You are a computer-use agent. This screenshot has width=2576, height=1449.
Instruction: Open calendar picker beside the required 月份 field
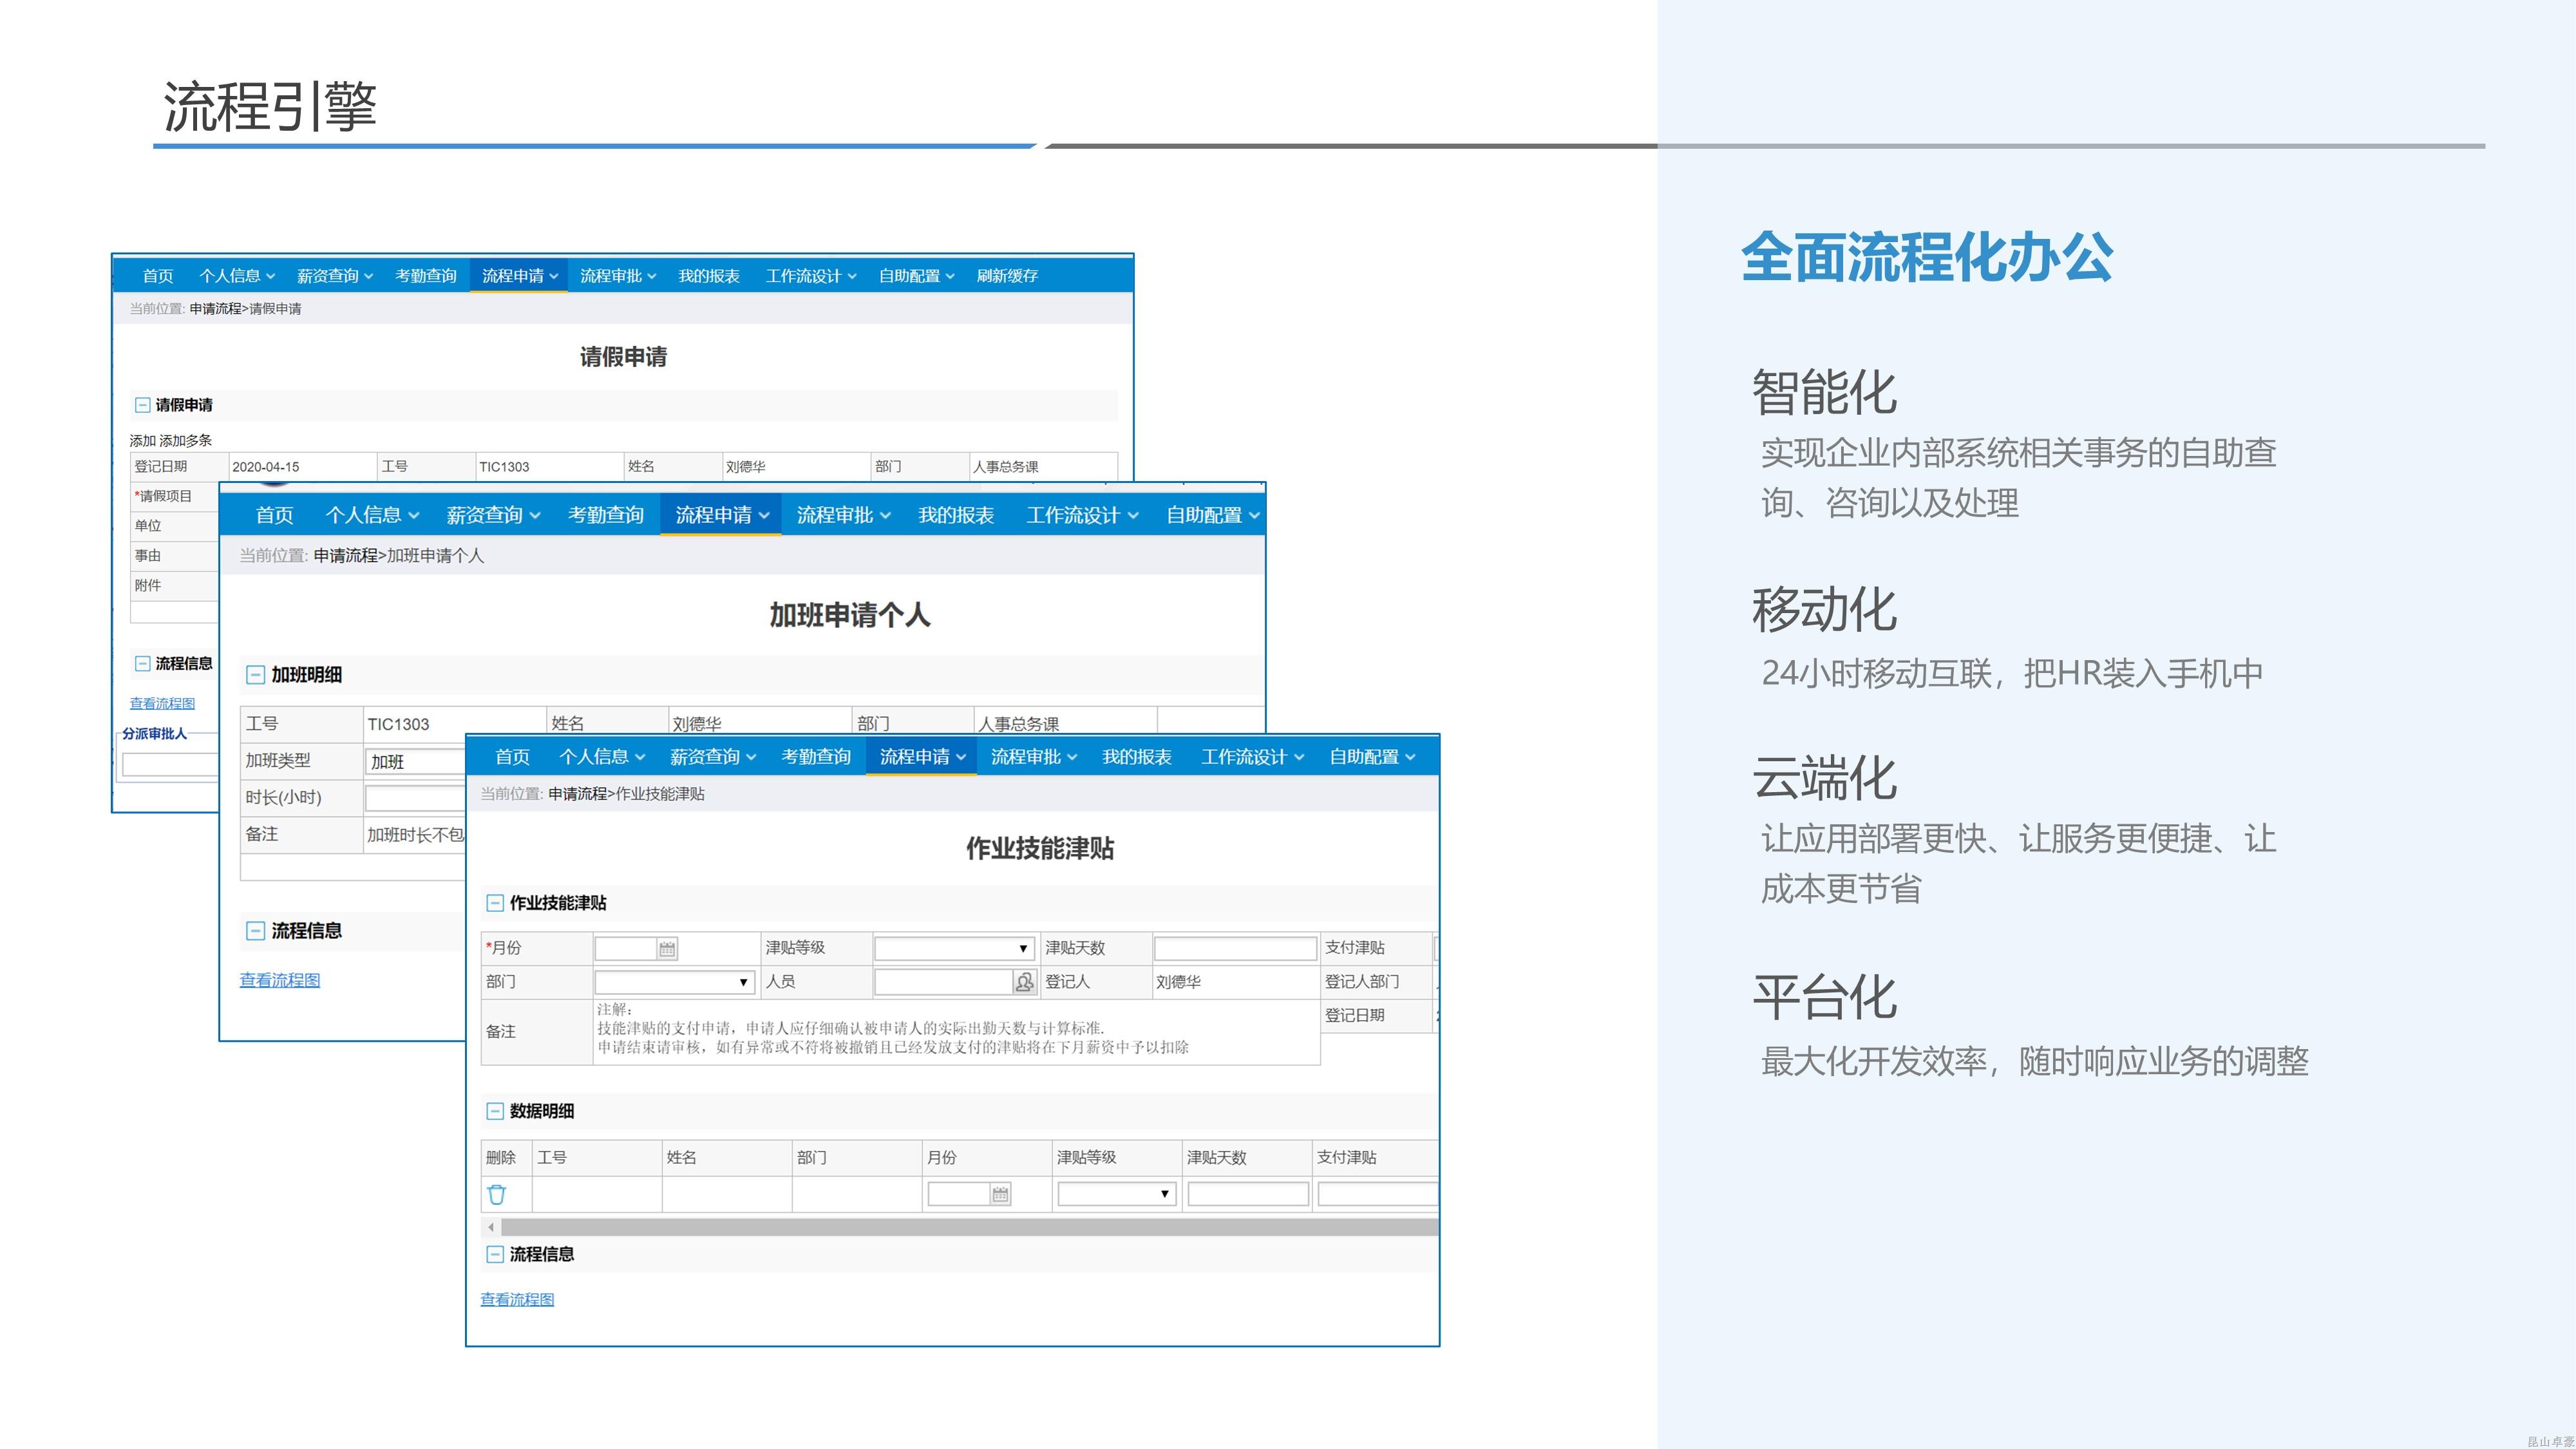[667, 948]
